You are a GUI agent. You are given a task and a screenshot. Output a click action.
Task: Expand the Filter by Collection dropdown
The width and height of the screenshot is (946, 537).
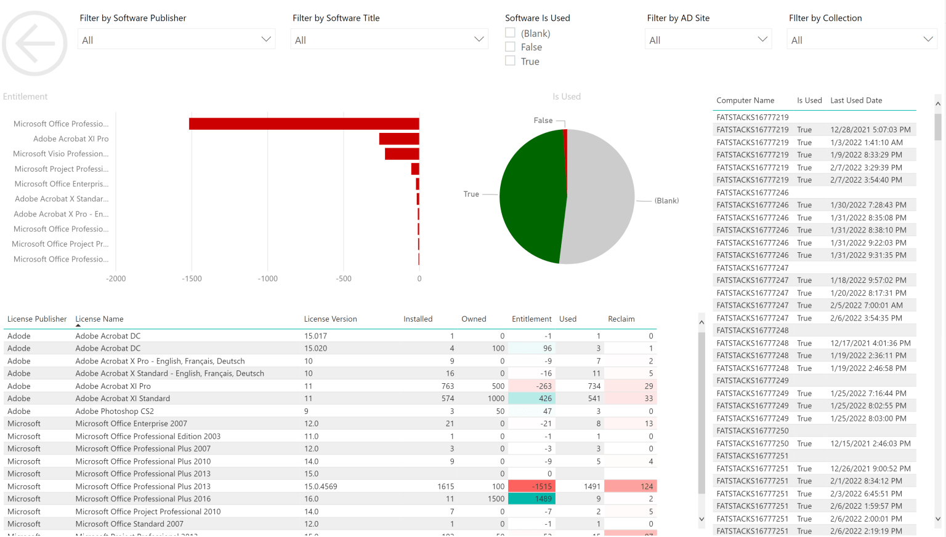click(x=862, y=40)
